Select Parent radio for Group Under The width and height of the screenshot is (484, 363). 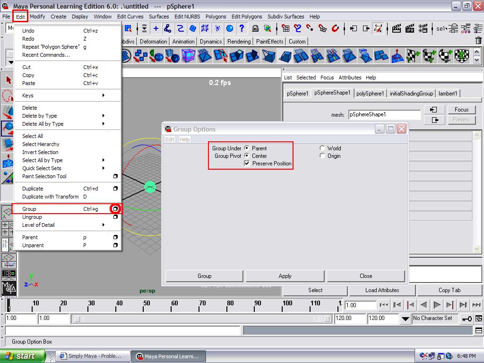coord(247,148)
